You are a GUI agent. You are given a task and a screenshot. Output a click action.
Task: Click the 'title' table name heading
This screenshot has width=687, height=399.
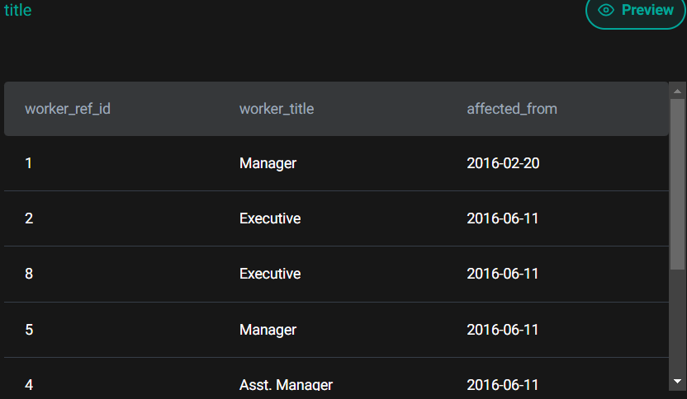click(17, 11)
